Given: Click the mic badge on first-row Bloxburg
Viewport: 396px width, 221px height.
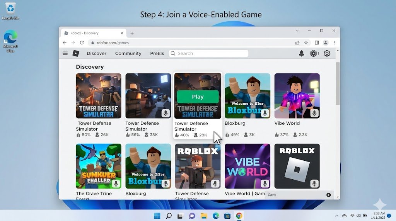Looking at the screenshot, I should click(x=265, y=113).
